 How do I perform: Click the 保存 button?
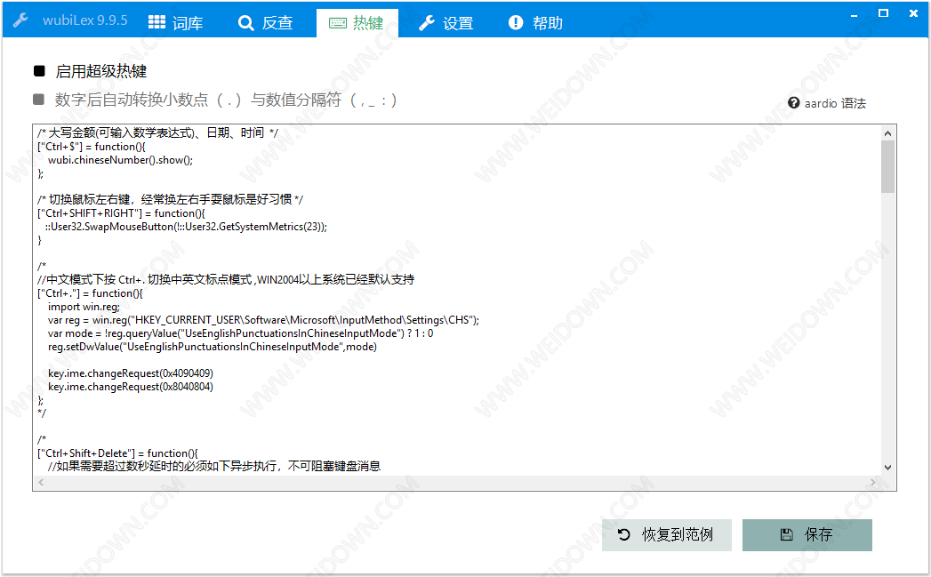807,534
